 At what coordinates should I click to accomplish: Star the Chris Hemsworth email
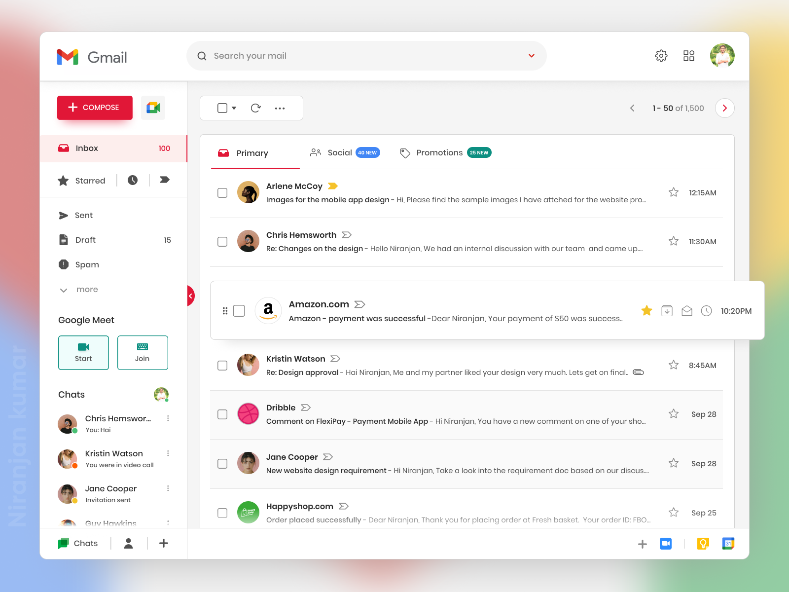(674, 241)
